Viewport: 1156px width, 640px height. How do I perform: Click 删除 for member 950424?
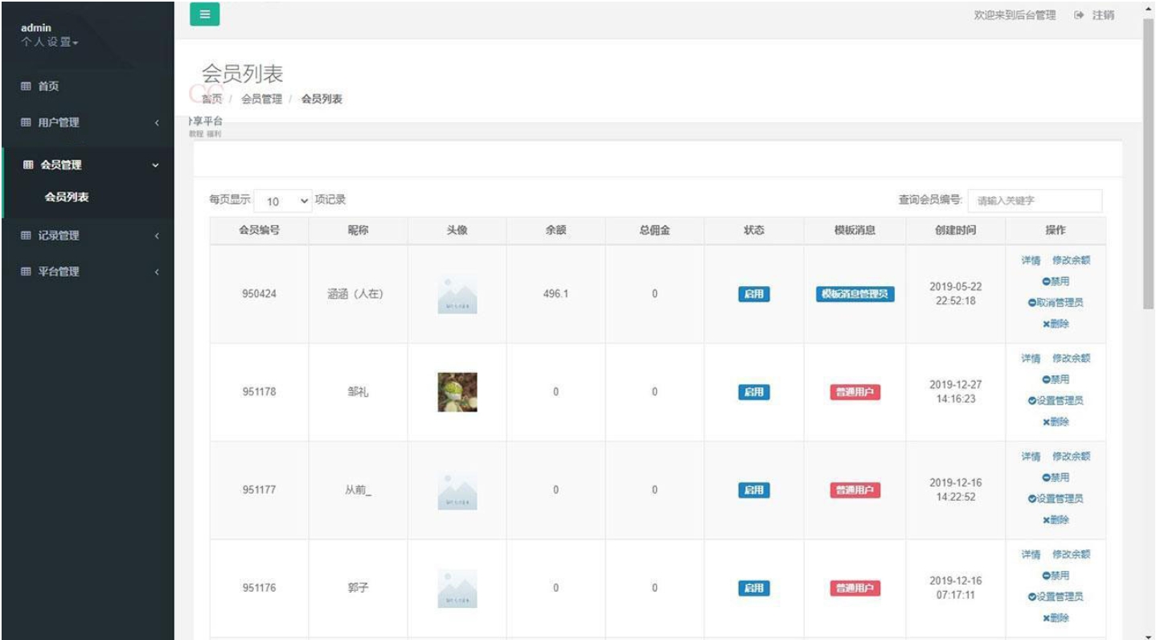[1056, 324]
